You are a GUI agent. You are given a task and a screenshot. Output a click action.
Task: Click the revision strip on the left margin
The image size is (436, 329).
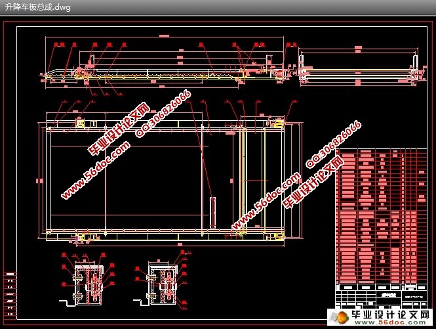coord(10,294)
